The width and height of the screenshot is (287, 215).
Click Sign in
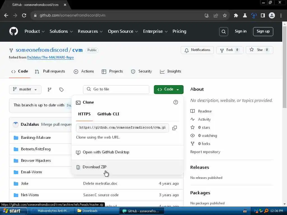coord(240,31)
